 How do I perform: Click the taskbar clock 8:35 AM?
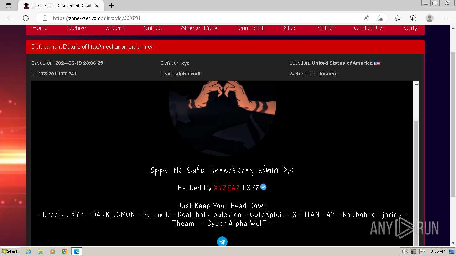click(438, 251)
